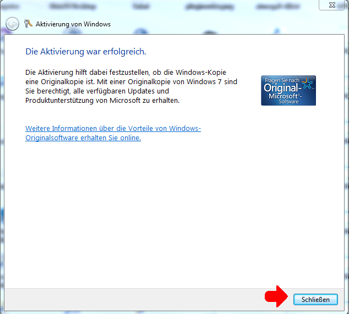Click "Produktunterstützung von Microsoft" paragraph line

coord(102,101)
